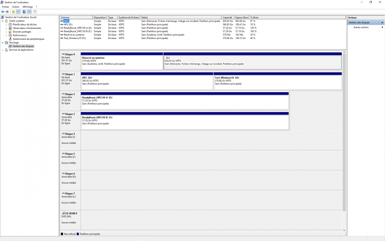Open Gestionnaire de périphériques in tree

[x=28, y=39]
